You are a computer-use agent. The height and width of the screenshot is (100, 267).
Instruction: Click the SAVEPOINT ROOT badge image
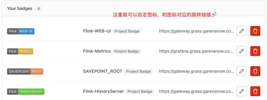click(x=25, y=71)
